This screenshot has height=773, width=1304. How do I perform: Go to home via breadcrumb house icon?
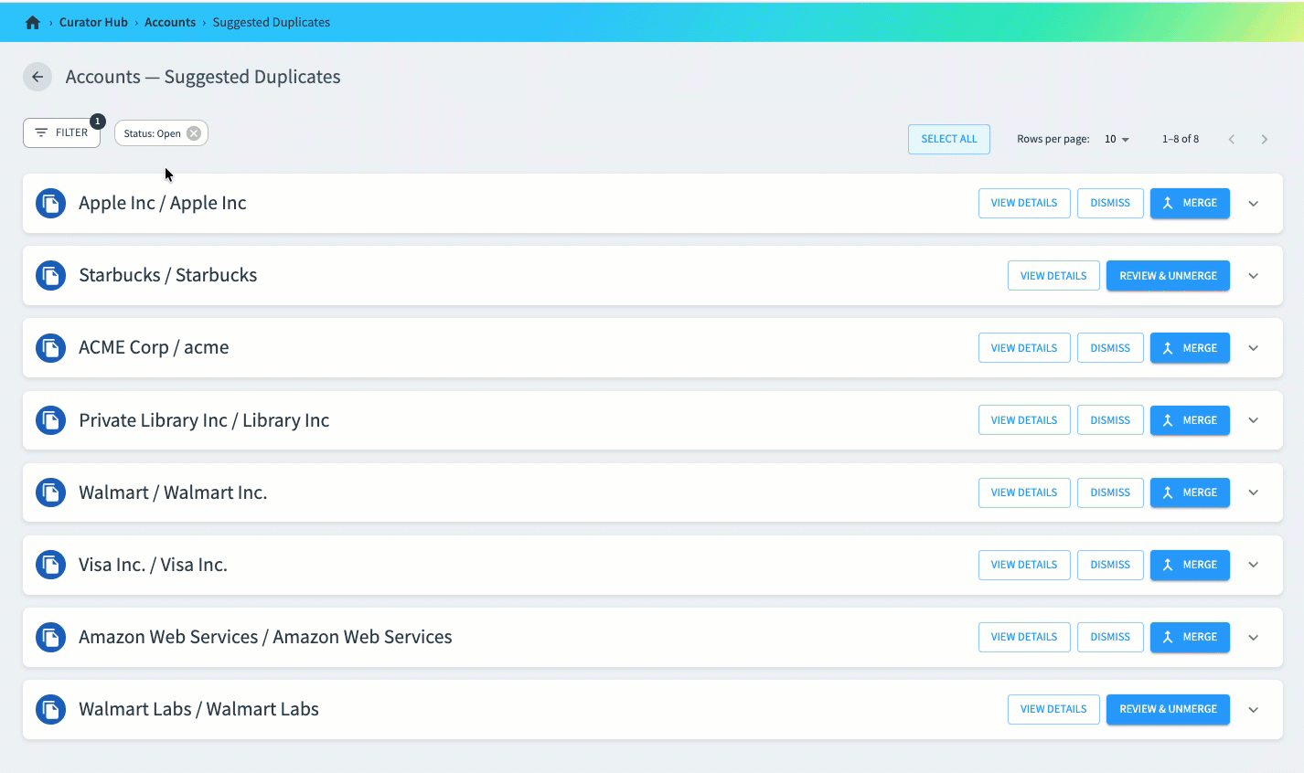point(33,22)
